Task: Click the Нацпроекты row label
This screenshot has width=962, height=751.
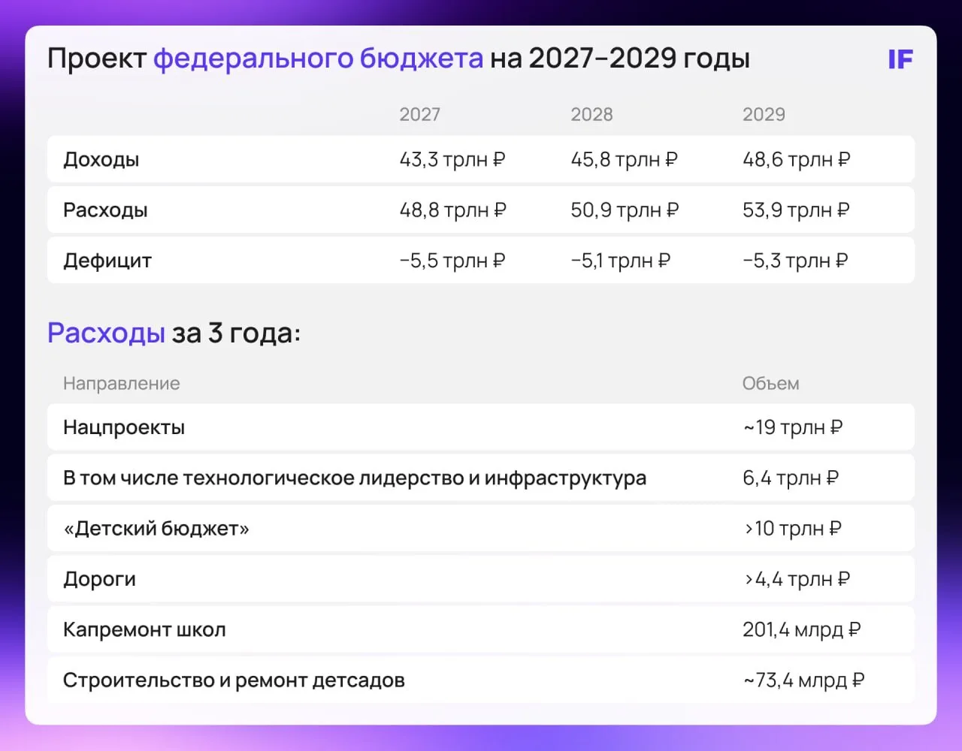Action: click(124, 427)
